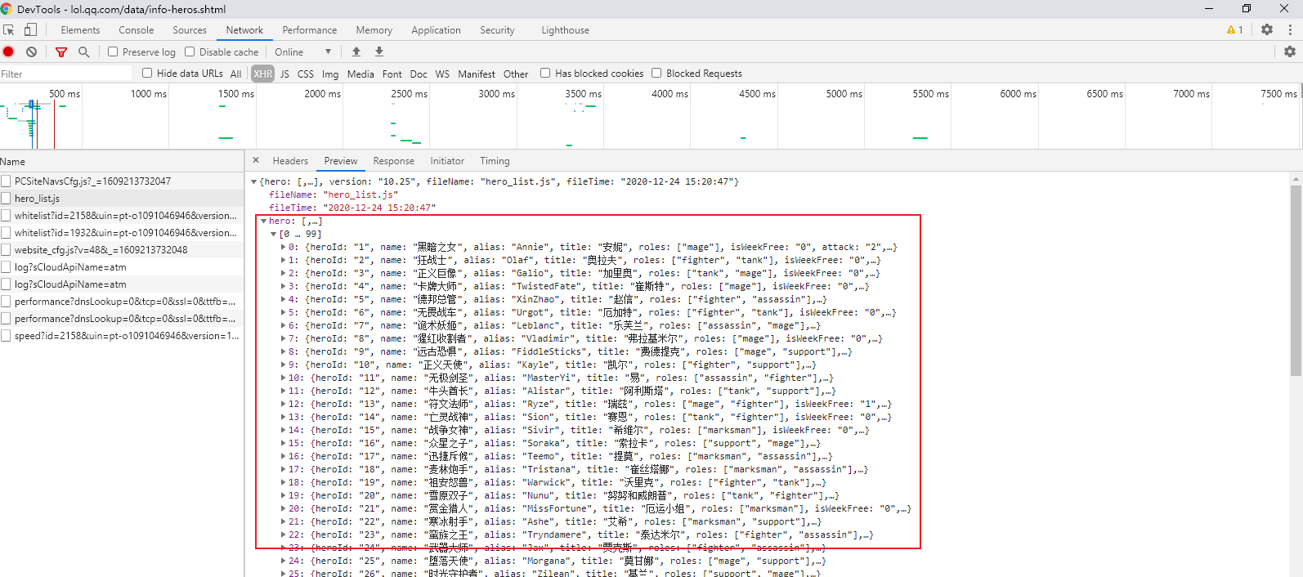The image size is (1303, 577).
Task: Select the PCSiteNavsCfg.js request
Action: click(122, 181)
